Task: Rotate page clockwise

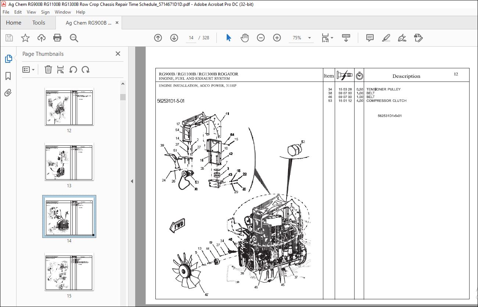Action: [86, 69]
